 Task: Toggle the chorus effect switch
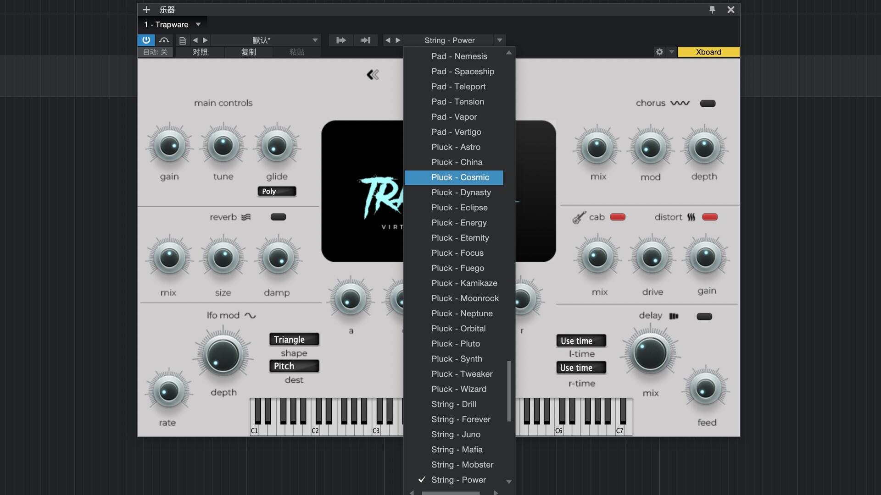[x=708, y=103]
